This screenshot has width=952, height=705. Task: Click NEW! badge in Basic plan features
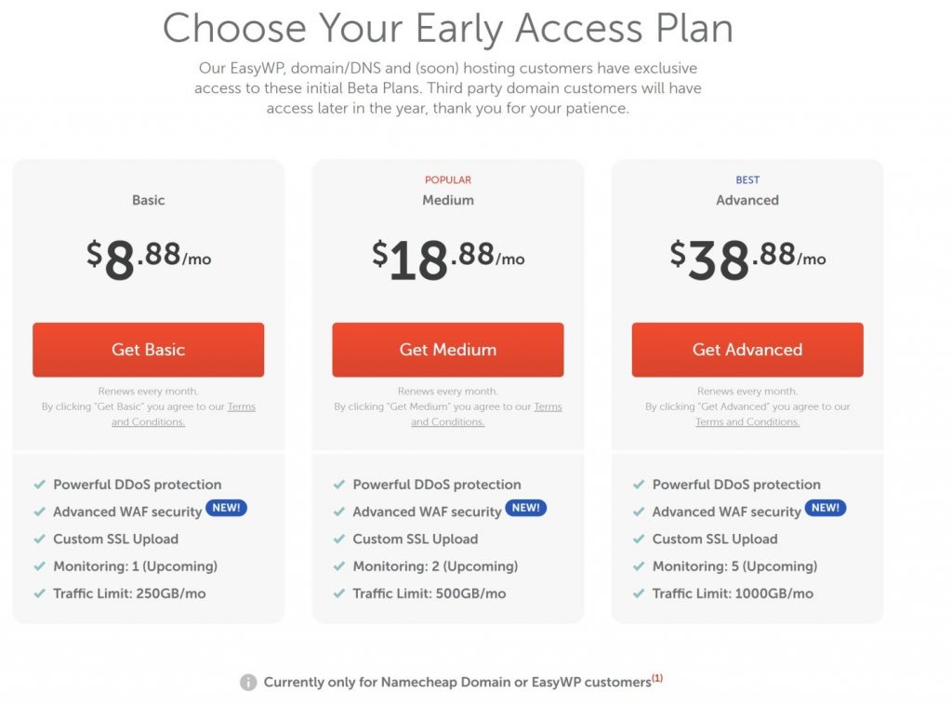[227, 508]
